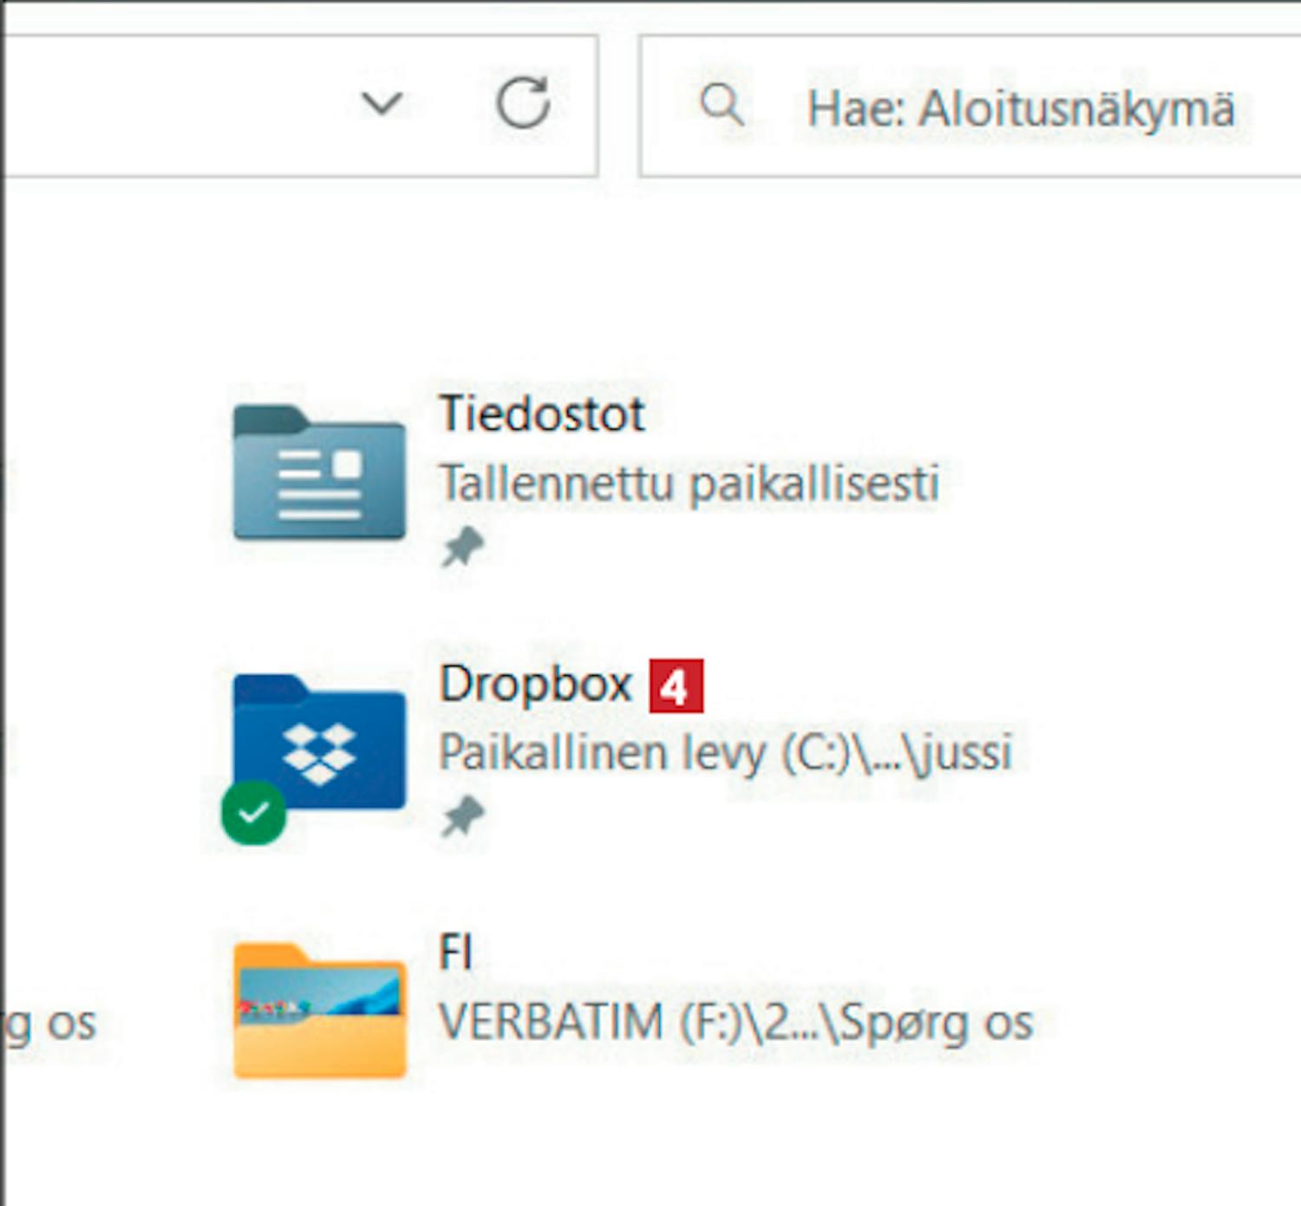Select the Tiedostot folder name
Screen dimensions: 1301x1206
click(542, 414)
